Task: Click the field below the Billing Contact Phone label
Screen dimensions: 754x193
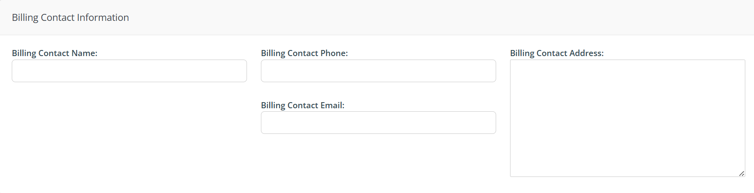Action: point(378,71)
